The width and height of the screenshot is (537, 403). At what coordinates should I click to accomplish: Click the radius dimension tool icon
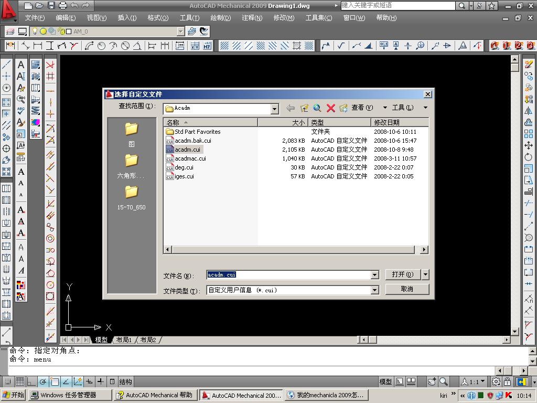(x=101, y=46)
